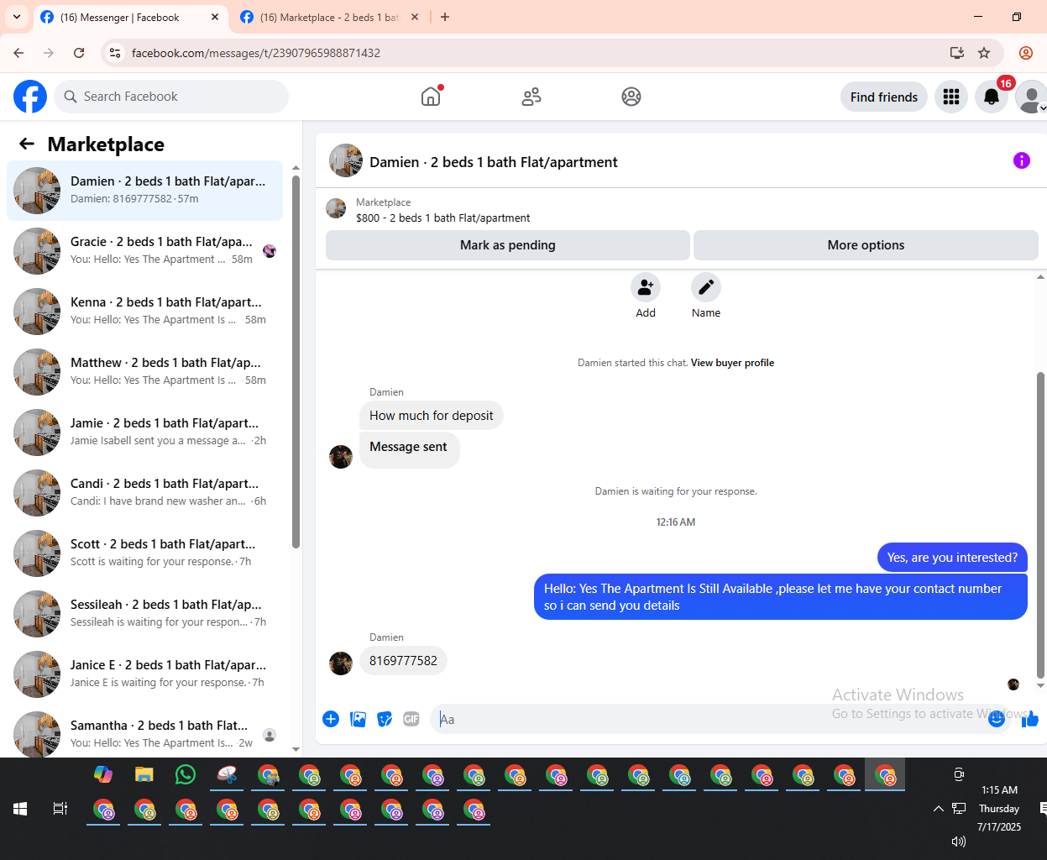
Task: Go back to previous page in Chrome
Action: coord(18,53)
